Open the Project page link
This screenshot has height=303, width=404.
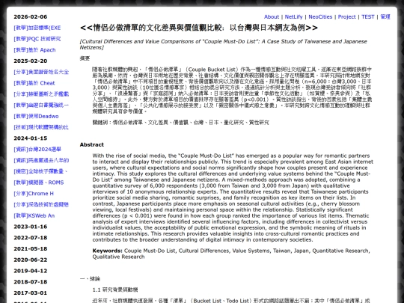[346, 16]
